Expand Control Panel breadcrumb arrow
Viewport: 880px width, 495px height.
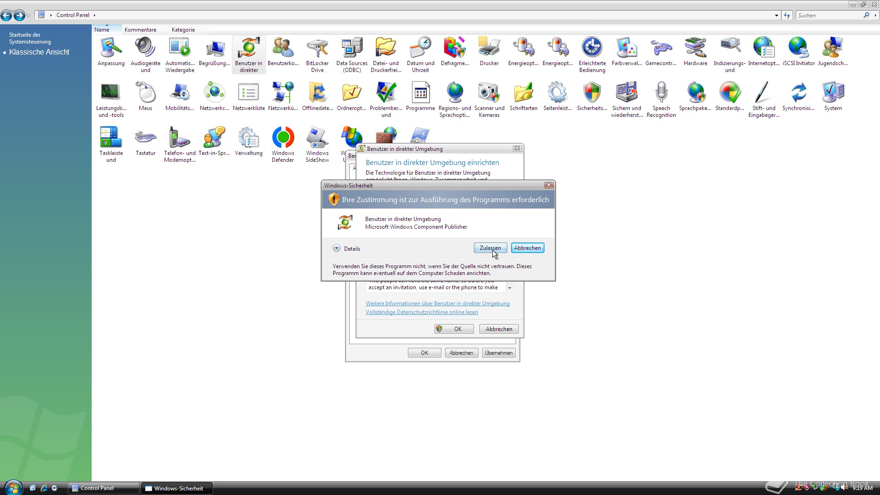click(94, 15)
